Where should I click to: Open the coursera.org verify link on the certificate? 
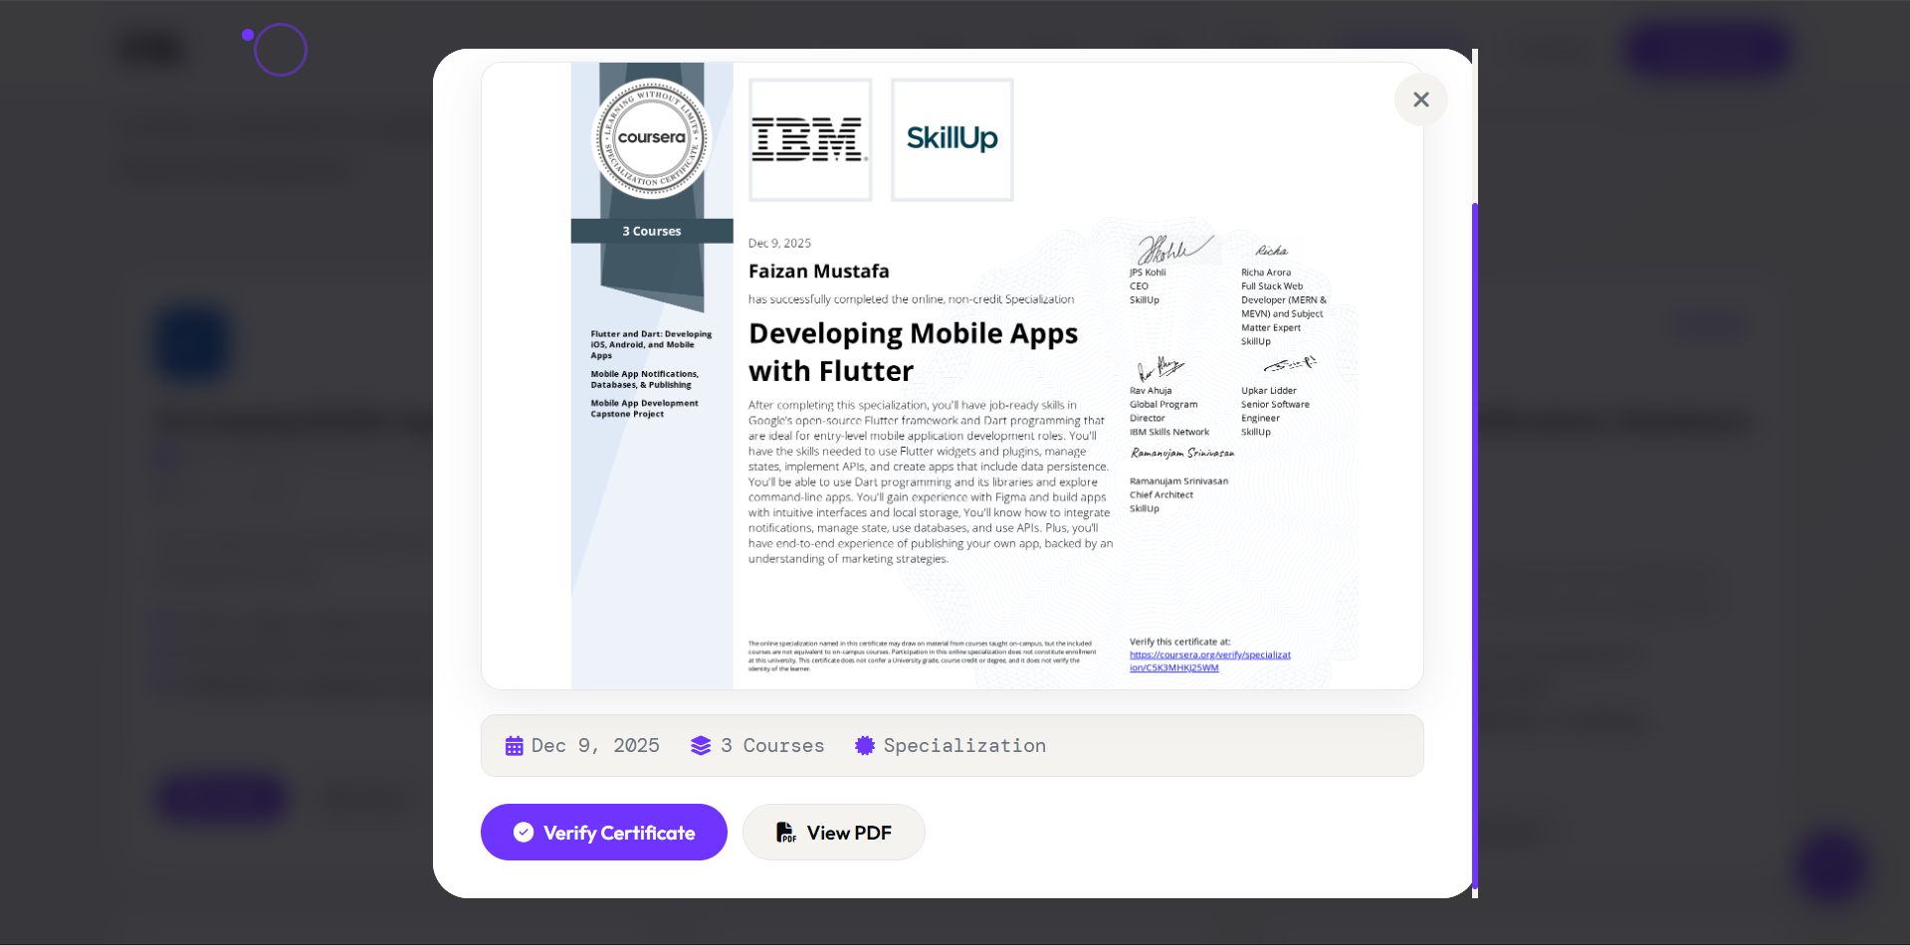(x=1209, y=661)
